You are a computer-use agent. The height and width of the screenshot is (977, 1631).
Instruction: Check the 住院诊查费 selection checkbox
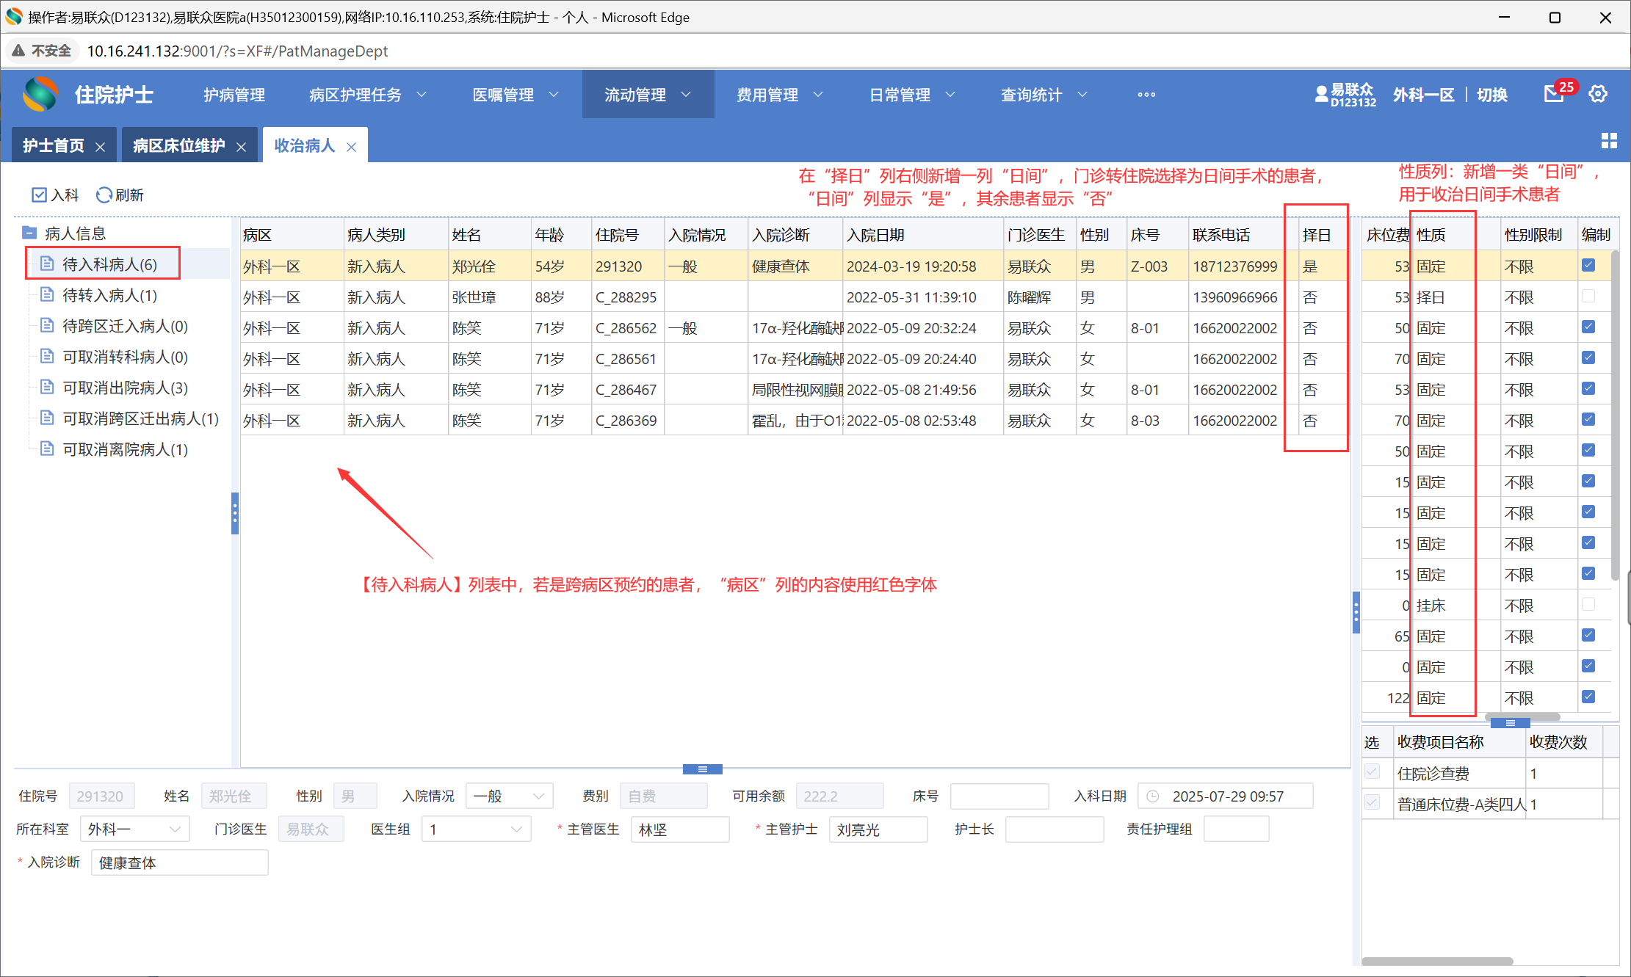(x=1372, y=772)
